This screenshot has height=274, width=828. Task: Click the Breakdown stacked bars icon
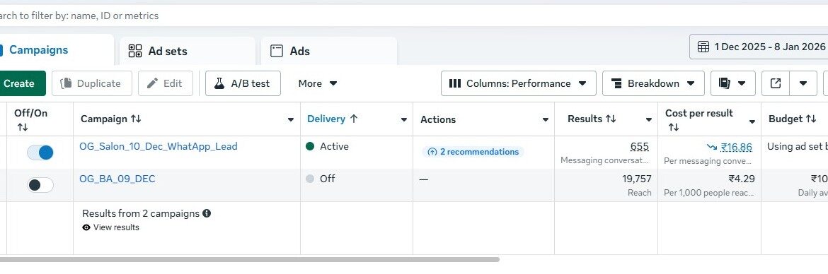pos(616,83)
